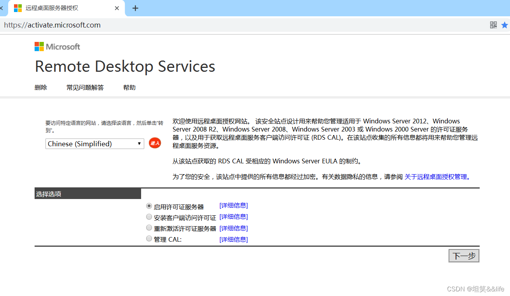This screenshot has height=296, width=510.
Task: Close the 远程桌面服务器授权 tab
Action: pos(117,8)
